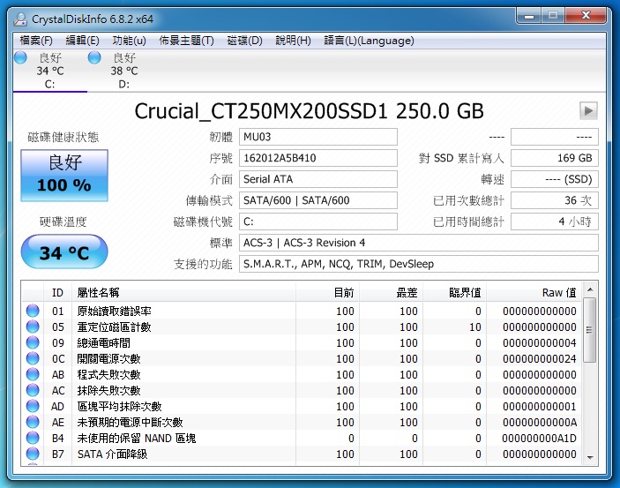Select row 未使用的保留 NAND 區塊
The width and height of the screenshot is (620, 488).
coord(302,438)
